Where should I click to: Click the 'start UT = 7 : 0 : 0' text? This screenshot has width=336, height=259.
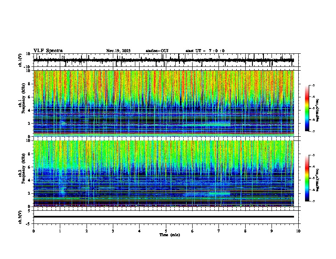tap(205, 51)
